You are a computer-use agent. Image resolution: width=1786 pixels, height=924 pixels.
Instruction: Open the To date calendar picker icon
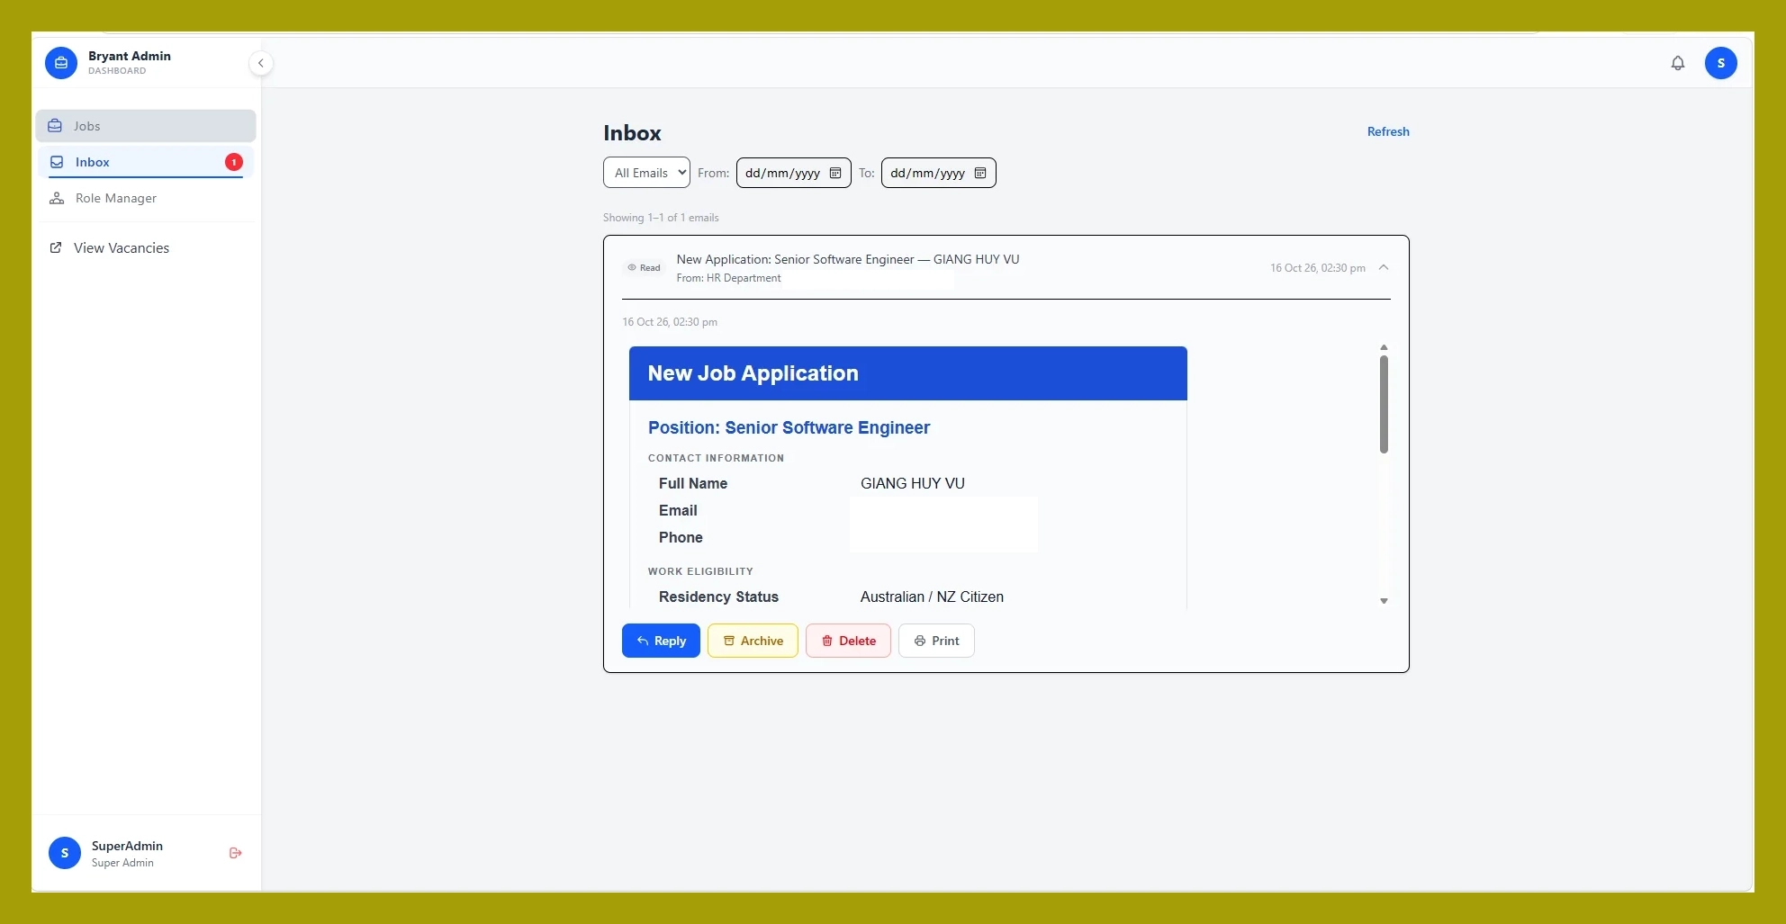(x=980, y=173)
